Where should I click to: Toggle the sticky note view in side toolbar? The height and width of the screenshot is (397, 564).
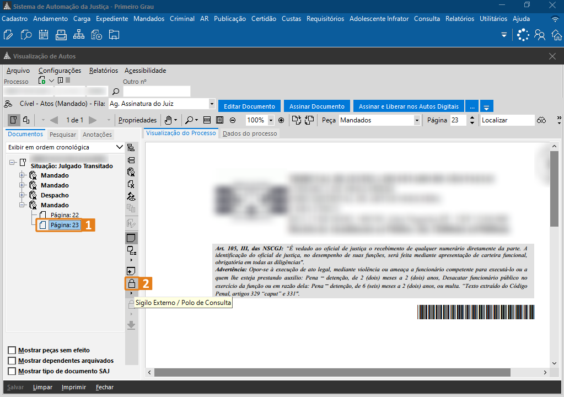pos(131,238)
